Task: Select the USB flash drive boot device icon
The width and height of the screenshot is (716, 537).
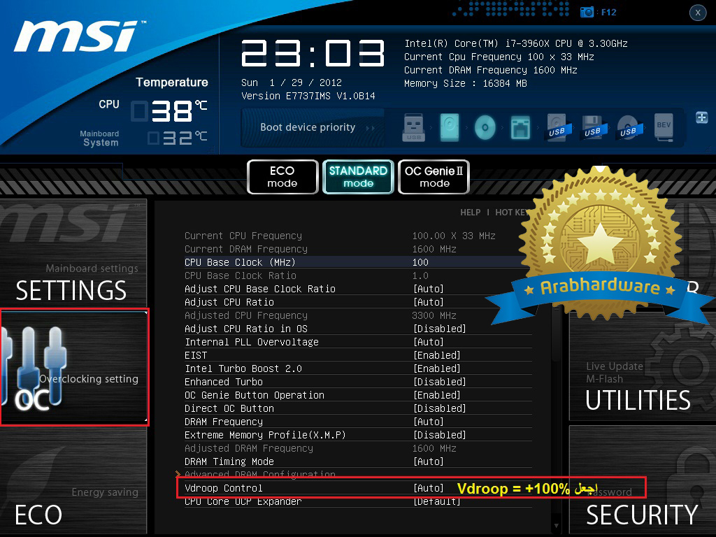Action: tap(414, 127)
